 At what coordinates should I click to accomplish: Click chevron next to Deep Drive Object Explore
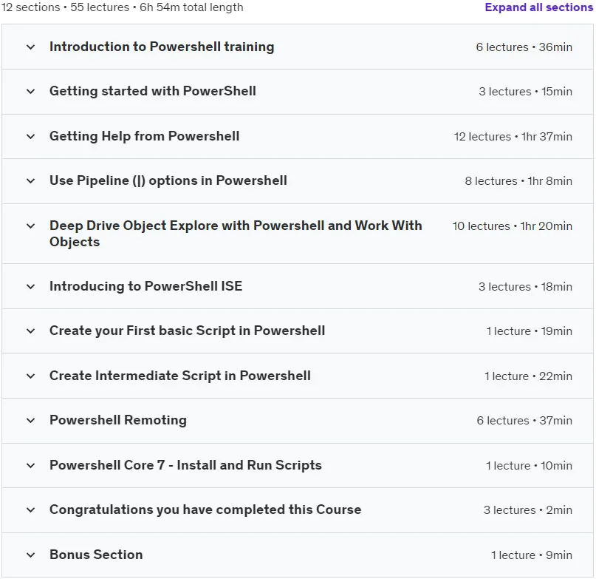31,226
